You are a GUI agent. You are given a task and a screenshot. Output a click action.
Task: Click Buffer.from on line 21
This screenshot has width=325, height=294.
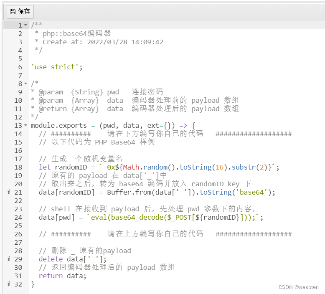click(129, 192)
